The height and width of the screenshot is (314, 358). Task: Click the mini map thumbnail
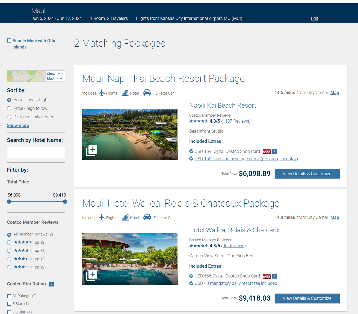pyautogui.click(x=26, y=76)
